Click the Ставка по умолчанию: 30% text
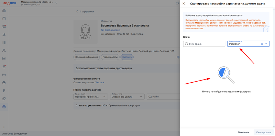 [92, 106]
